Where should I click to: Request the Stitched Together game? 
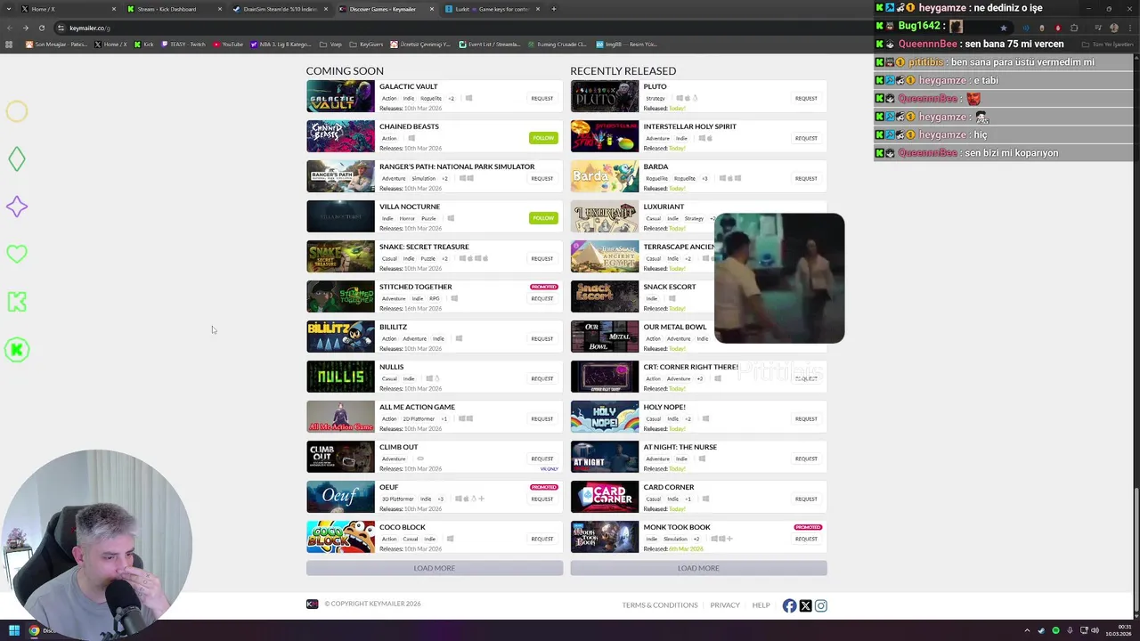[542, 298]
